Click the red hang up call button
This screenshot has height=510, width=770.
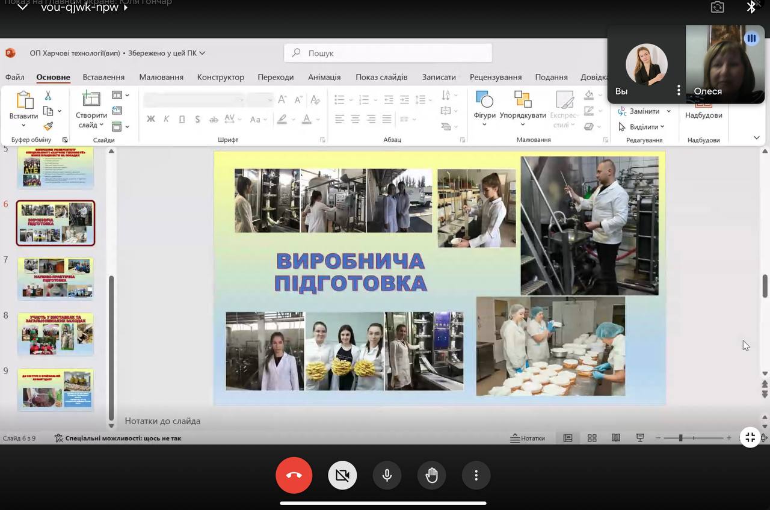(x=294, y=476)
